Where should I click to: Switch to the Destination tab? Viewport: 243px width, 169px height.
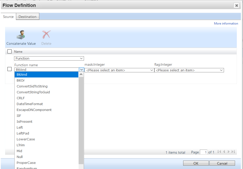coord(27,16)
